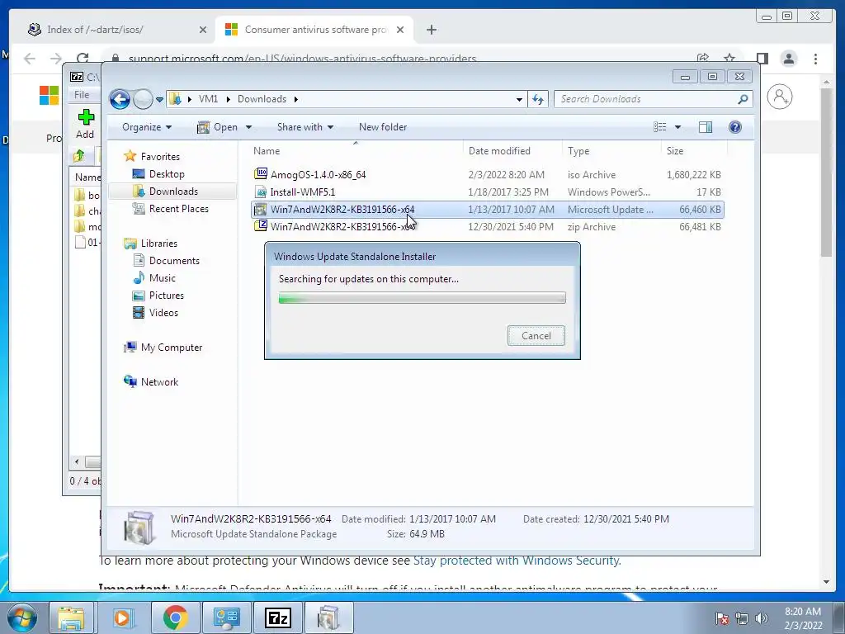Click Microsoft sign-in account icon
The height and width of the screenshot is (634, 845).
[779, 97]
